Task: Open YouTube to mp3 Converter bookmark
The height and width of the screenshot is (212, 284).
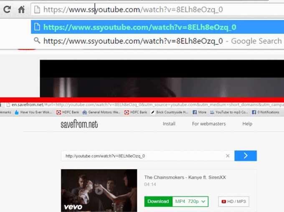Action: tap(229, 112)
